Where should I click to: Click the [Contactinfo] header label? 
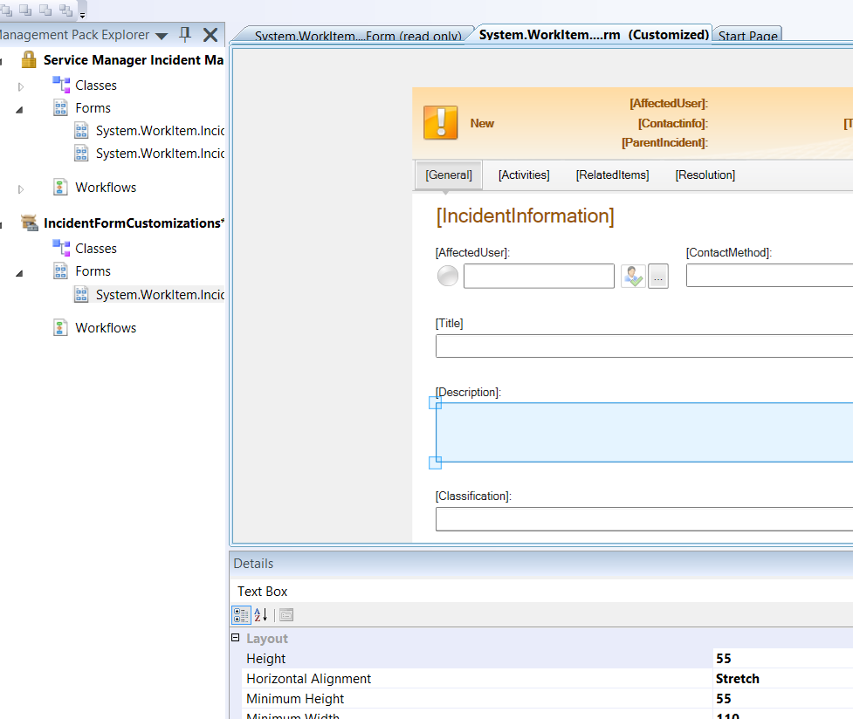click(673, 123)
